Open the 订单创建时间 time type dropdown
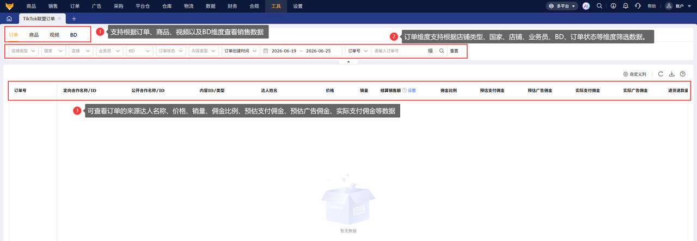 (x=240, y=50)
